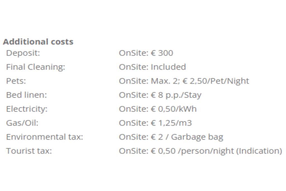
Task: Select the Deposit label
Action: pos(23,53)
